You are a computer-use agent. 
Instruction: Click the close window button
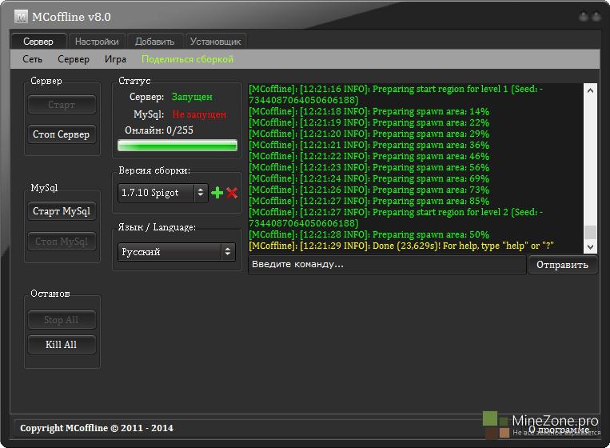pos(597,16)
